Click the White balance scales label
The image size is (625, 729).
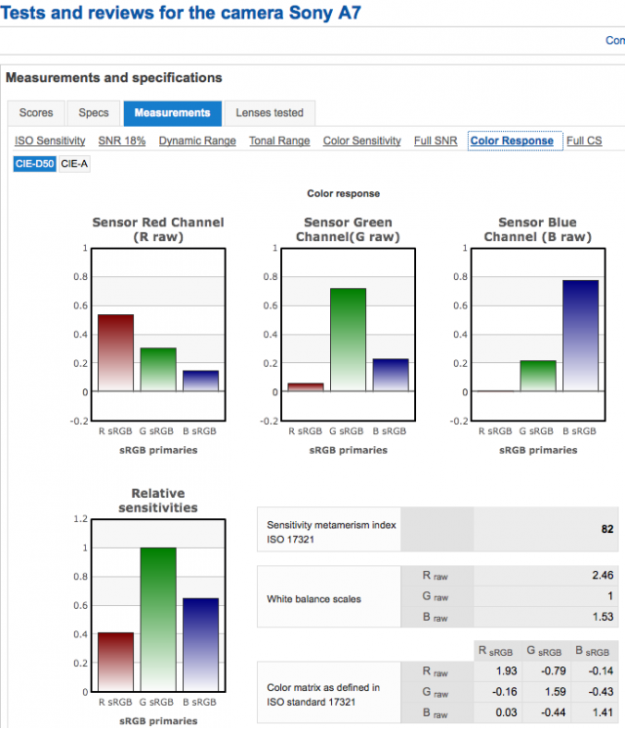click(x=314, y=599)
